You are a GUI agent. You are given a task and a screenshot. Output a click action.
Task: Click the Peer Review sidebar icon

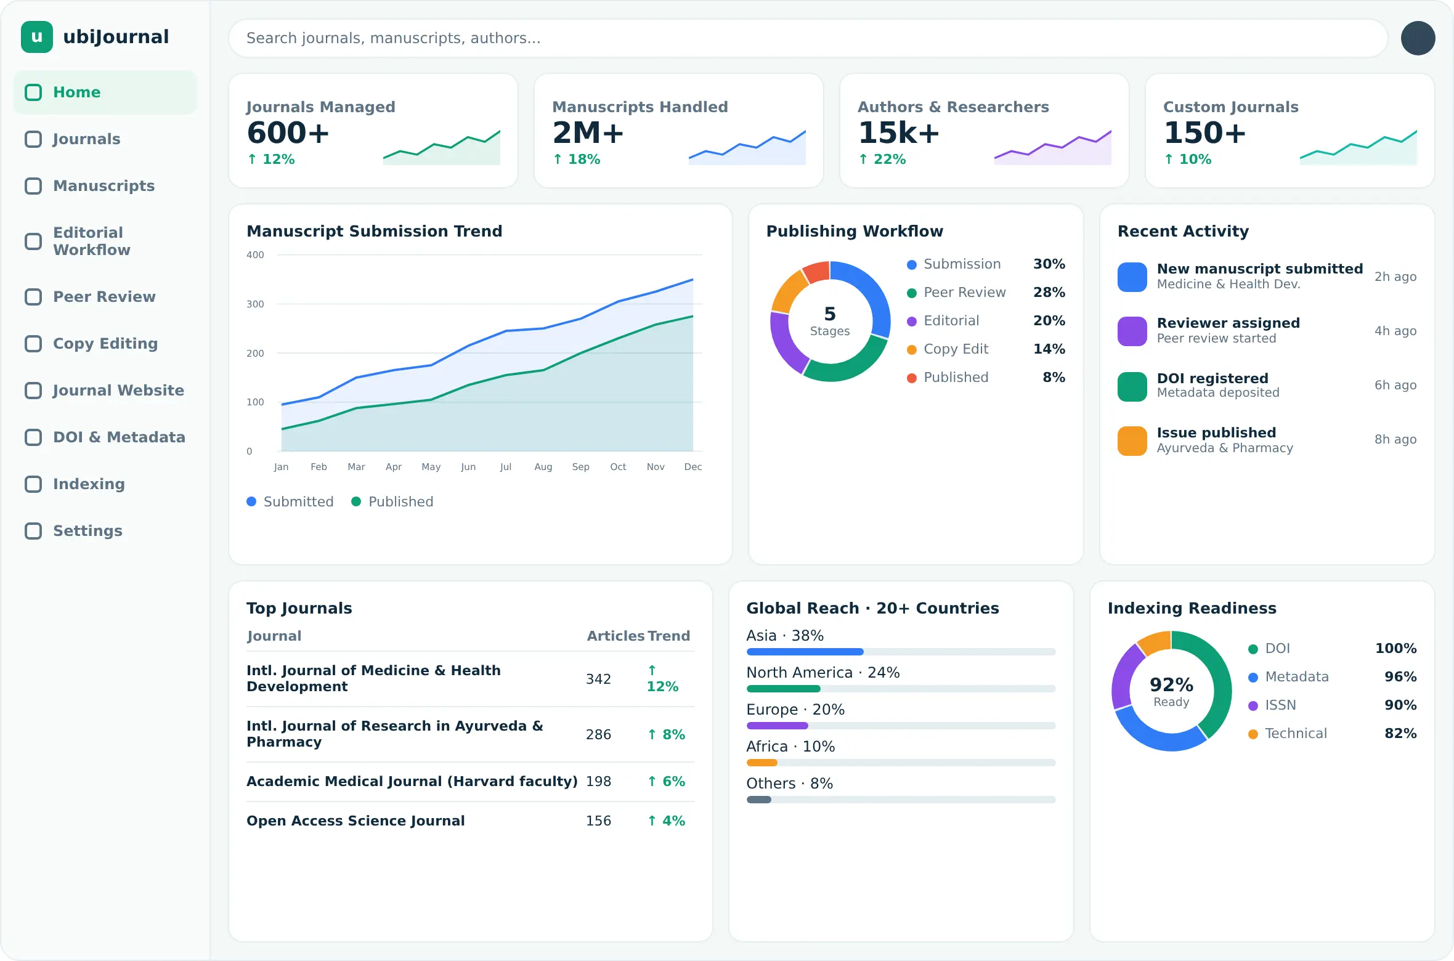(33, 297)
